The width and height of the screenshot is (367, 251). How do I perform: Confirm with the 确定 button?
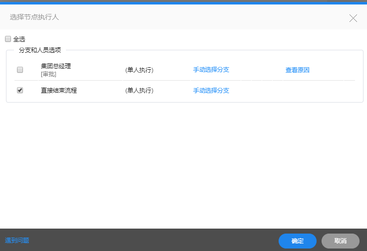pyautogui.click(x=298, y=241)
